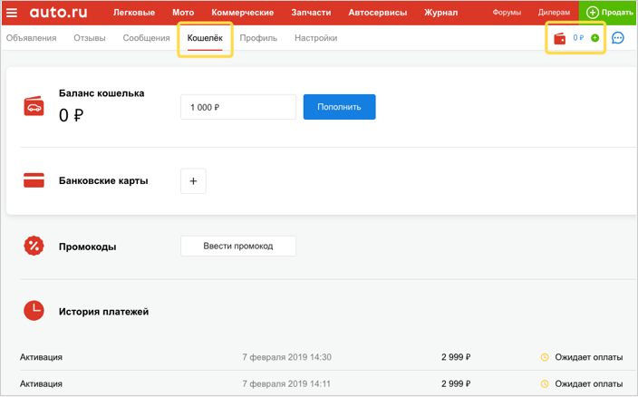Go to Автосервисы section
Screen dimensions: 638x397
[377, 13]
